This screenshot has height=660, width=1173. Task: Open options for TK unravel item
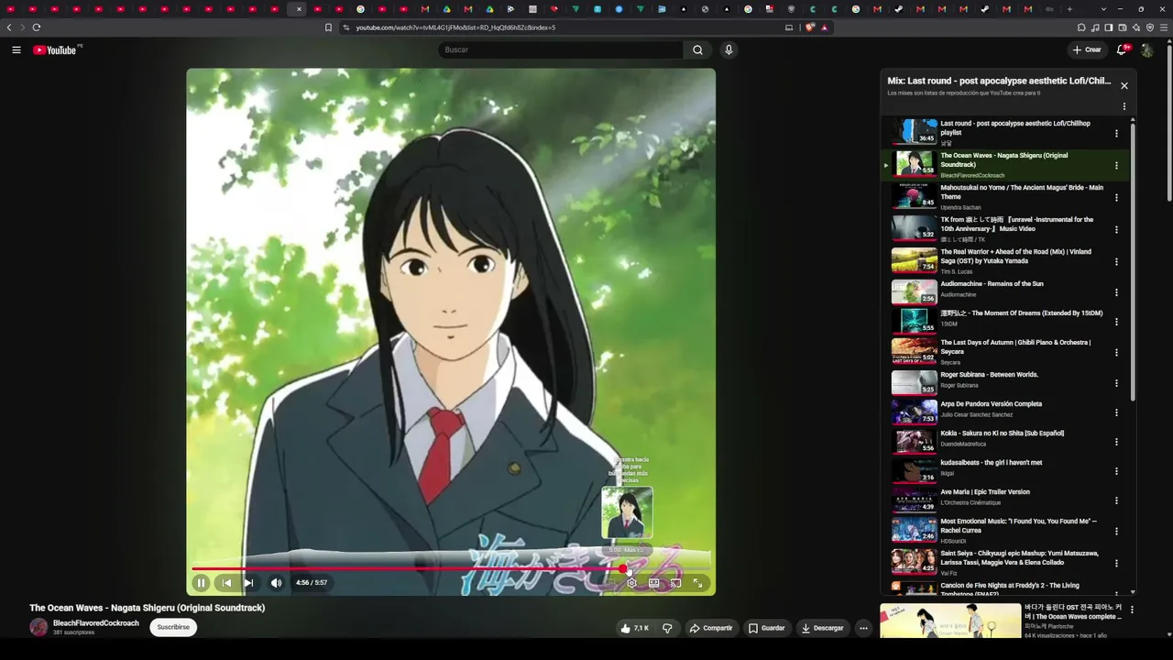click(x=1116, y=229)
